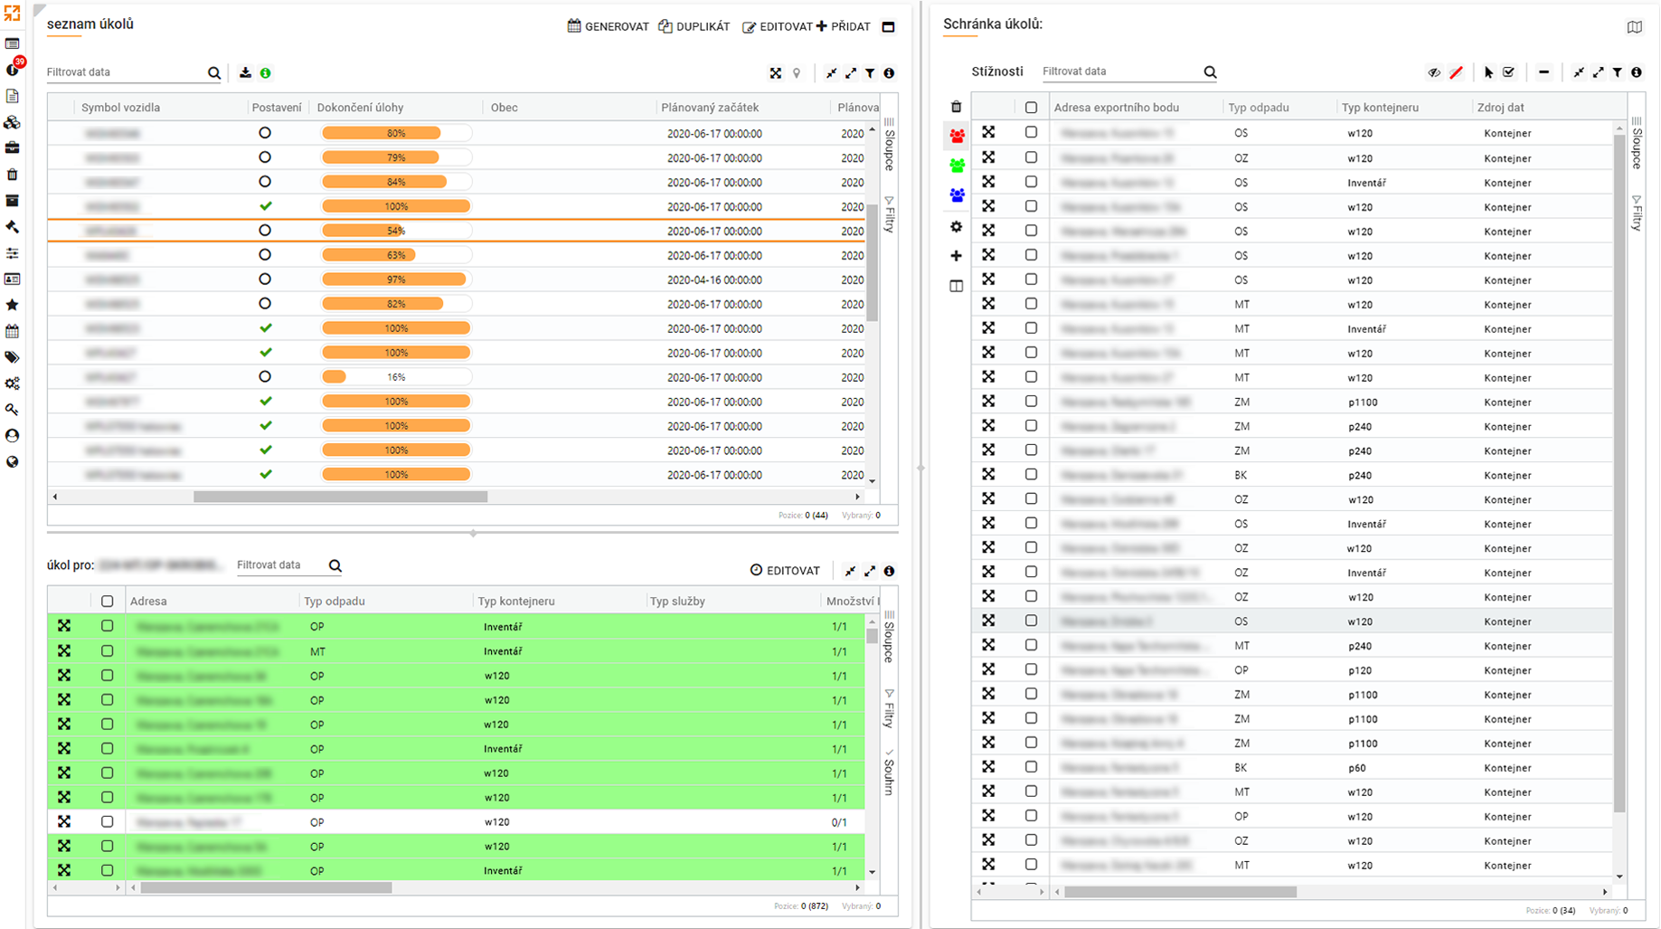
Task: Open the ID card sidebar icon
Action: click(x=12, y=280)
